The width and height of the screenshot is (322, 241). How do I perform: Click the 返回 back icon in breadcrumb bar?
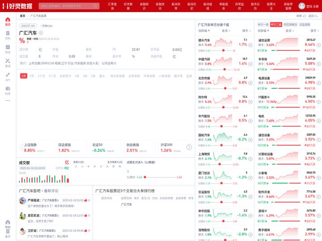316,16
